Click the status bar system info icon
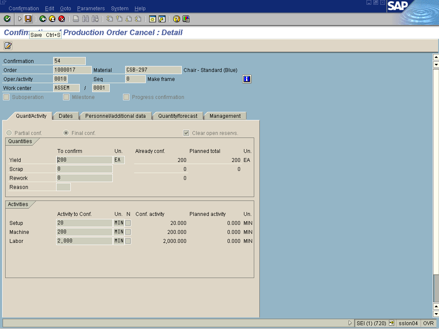The width and height of the screenshot is (439, 329). (x=391, y=323)
